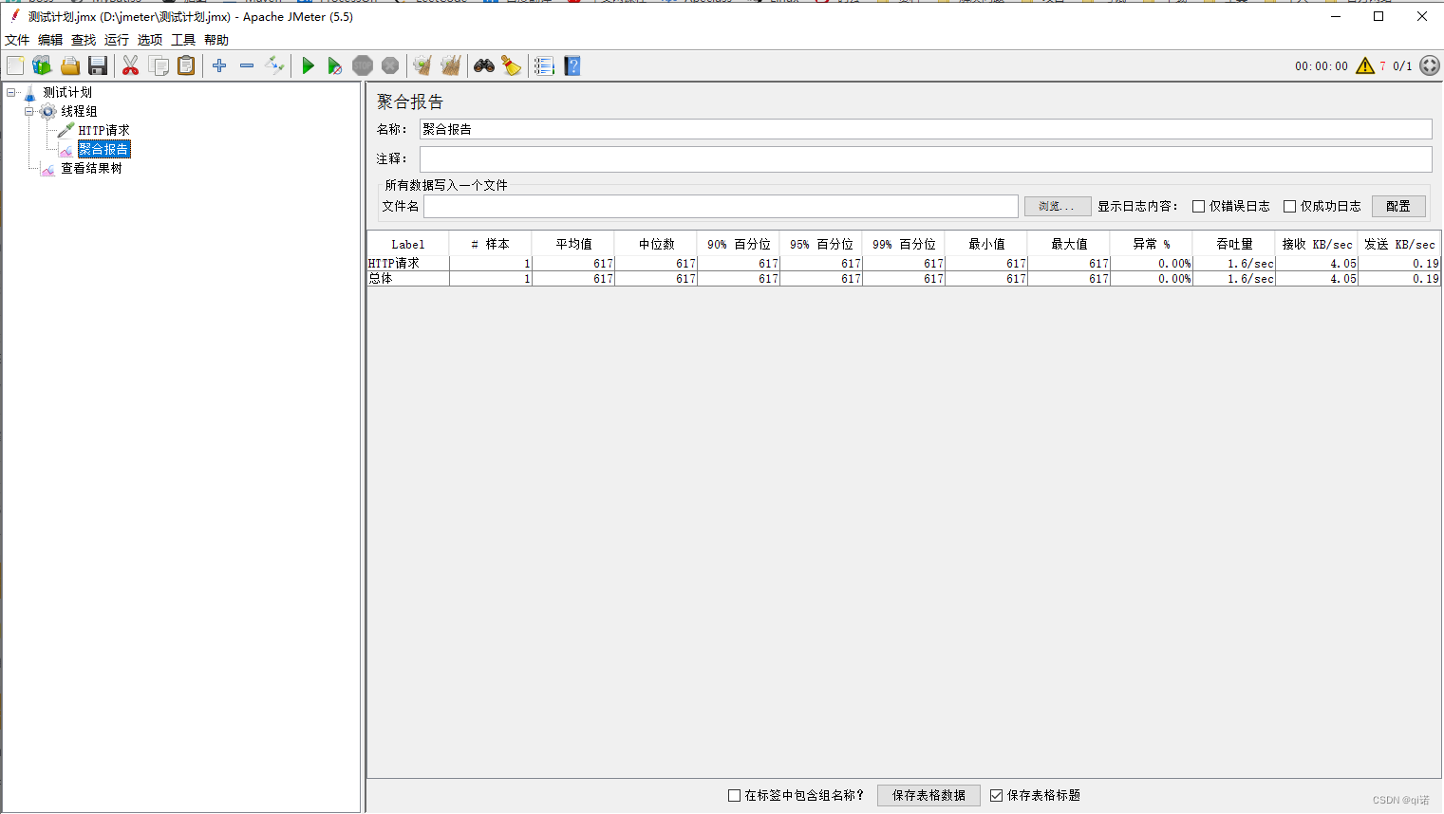Click the 文件名 input field

pyautogui.click(x=721, y=206)
